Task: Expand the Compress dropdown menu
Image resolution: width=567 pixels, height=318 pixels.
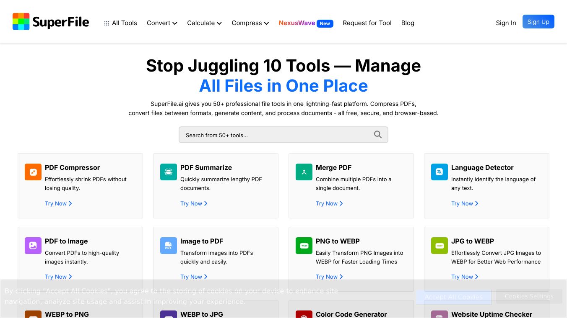Action: (250, 23)
